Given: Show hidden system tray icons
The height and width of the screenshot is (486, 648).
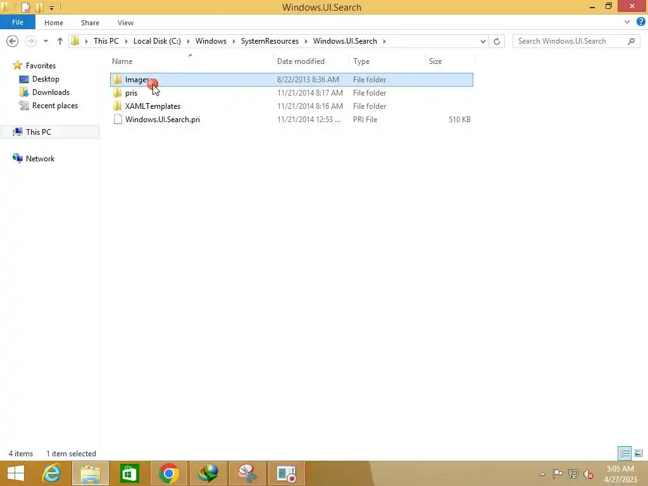Looking at the screenshot, I should [x=542, y=474].
